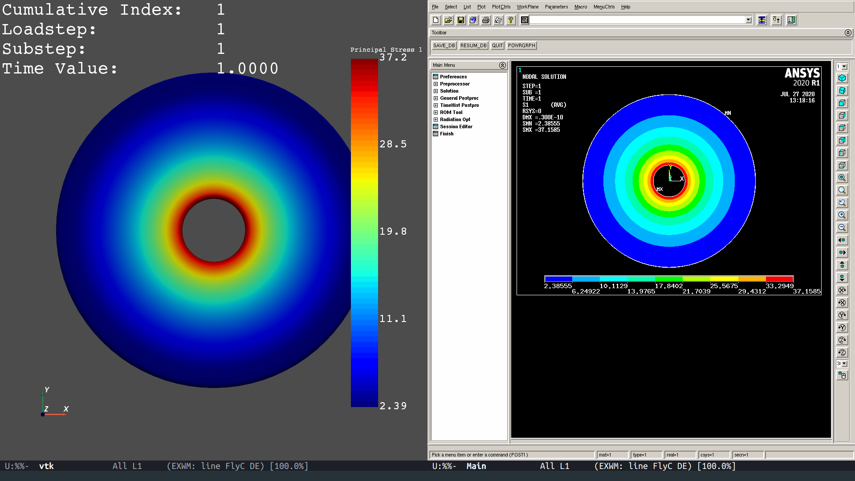Click the RESUM_DB button
This screenshot has width=855, height=481.
pyautogui.click(x=473, y=45)
